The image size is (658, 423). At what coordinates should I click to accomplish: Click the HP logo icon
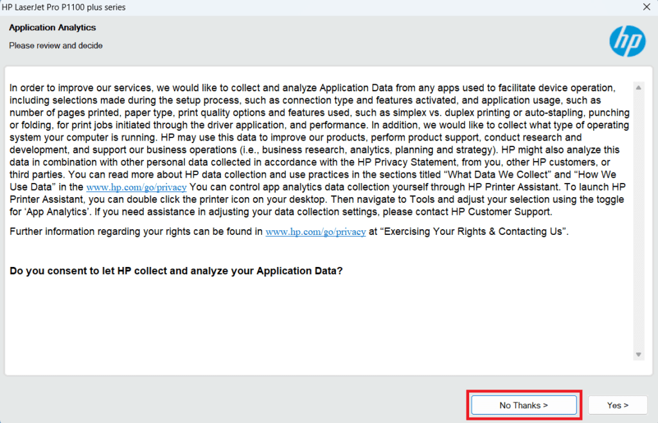click(x=627, y=41)
